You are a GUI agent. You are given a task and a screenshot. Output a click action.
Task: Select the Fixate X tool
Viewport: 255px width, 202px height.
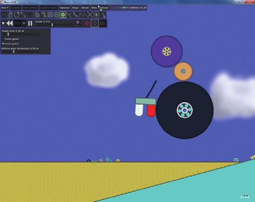click(90, 15)
